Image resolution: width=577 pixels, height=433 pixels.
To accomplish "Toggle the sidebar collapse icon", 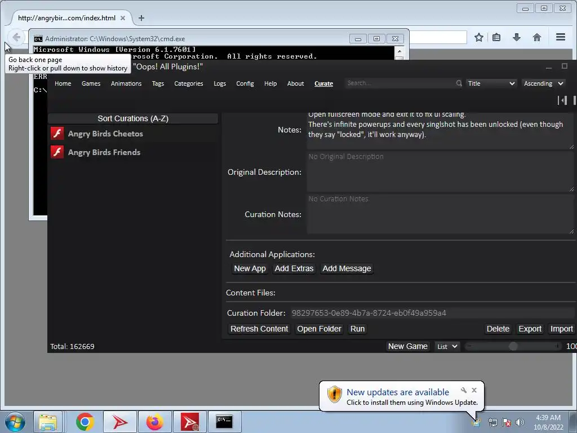I will pos(562,100).
